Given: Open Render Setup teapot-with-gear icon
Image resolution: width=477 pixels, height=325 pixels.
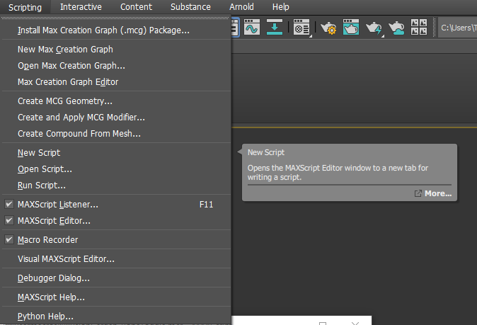Looking at the screenshot, I should pos(328,28).
